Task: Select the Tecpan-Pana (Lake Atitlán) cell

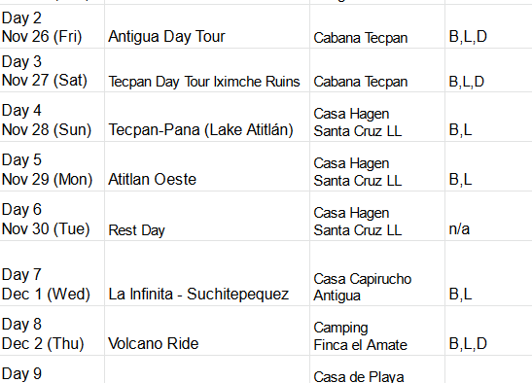Action: 207,117
